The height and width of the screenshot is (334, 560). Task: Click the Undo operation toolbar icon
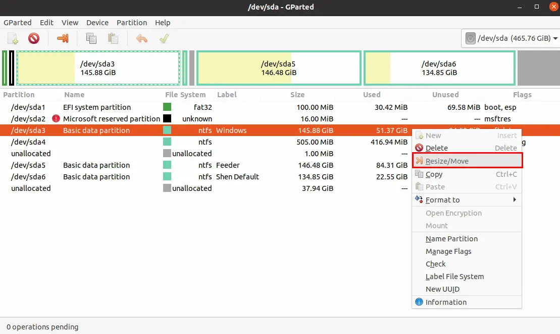(141, 38)
